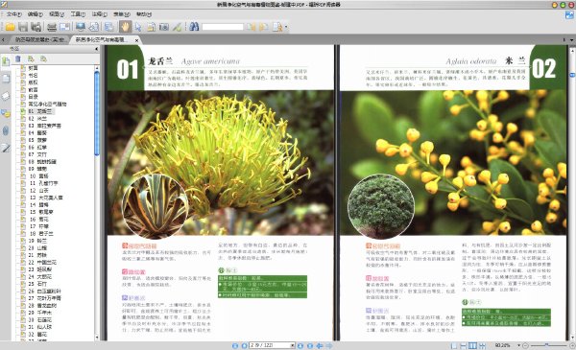Click the printer icon in the toolbar

point(52,27)
